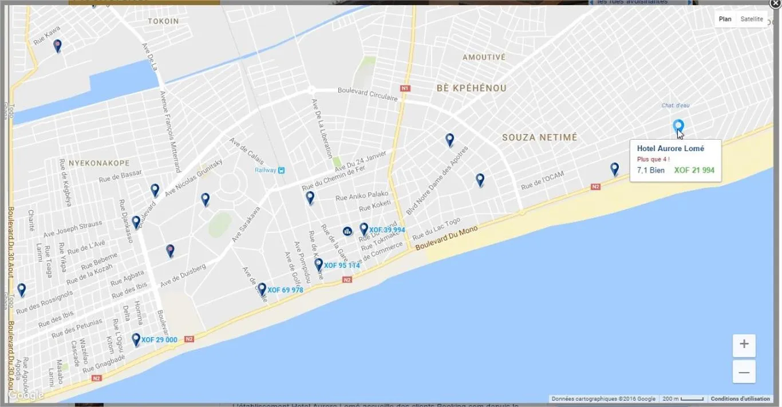Open the Hotel Aurore Lomé title link
The height and width of the screenshot is (407, 782).
tap(670, 148)
